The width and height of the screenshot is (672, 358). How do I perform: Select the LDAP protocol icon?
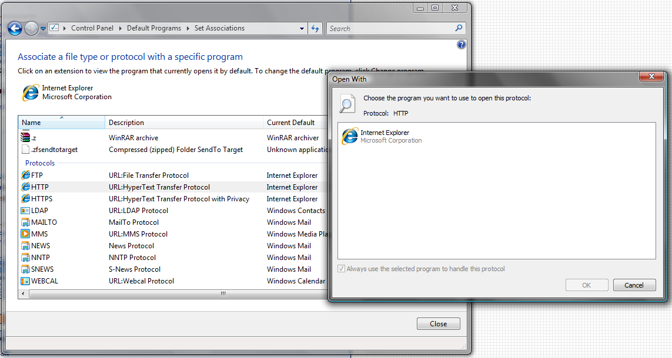point(25,211)
